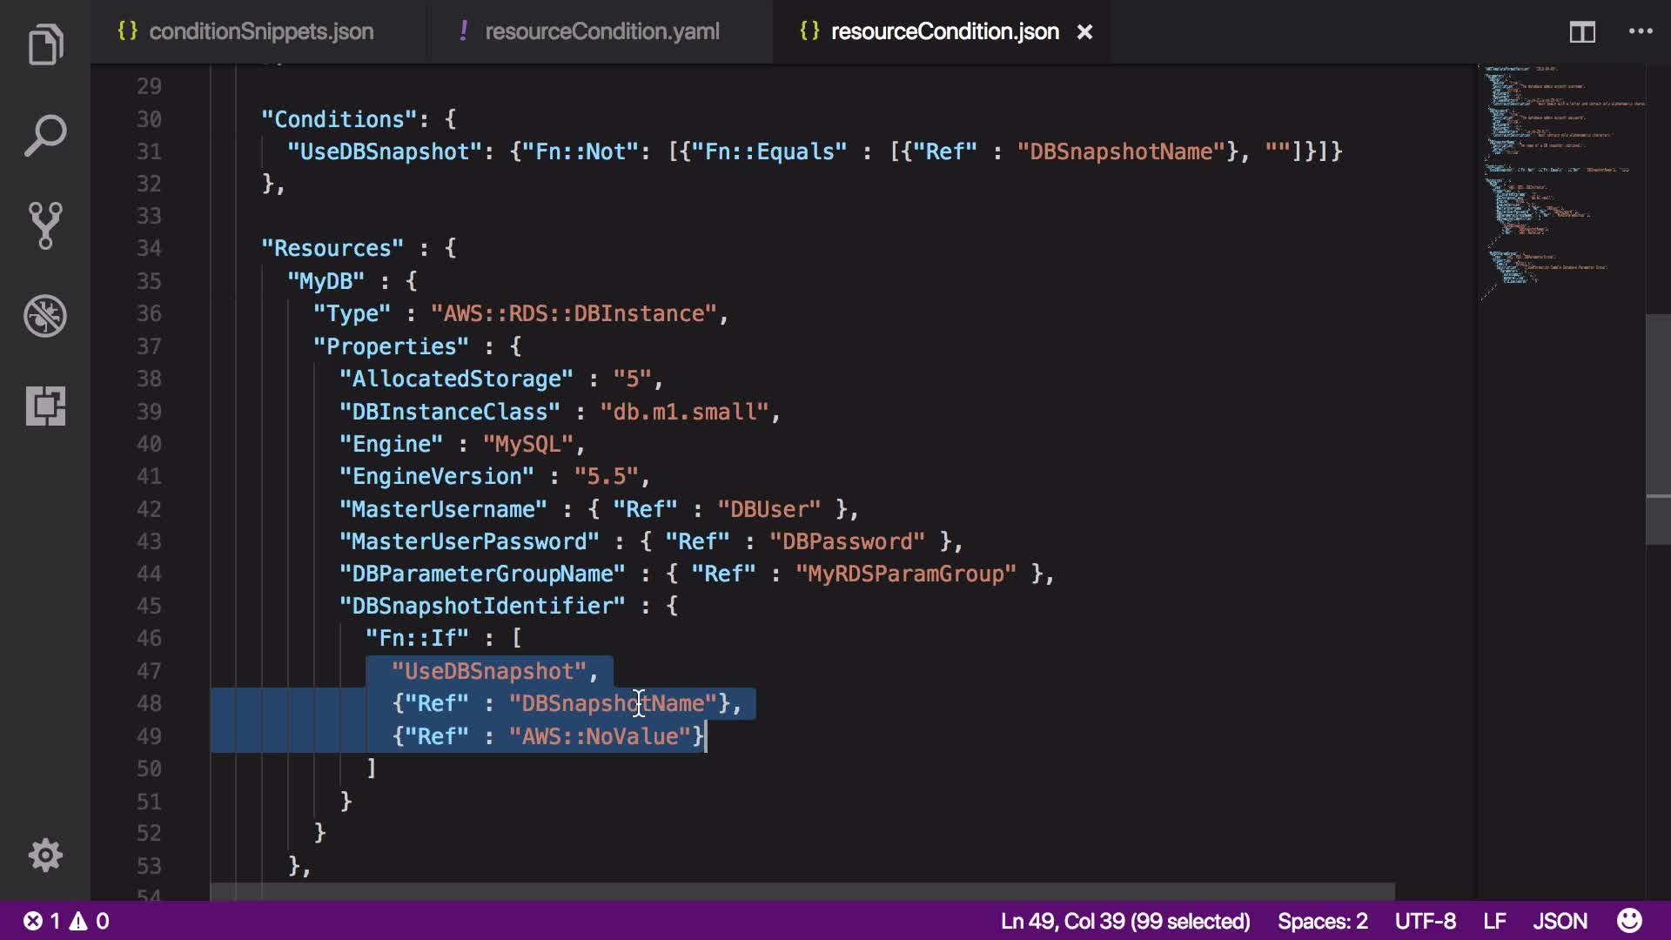
Task: Open the Debug view icon
Action: pos(45,316)
